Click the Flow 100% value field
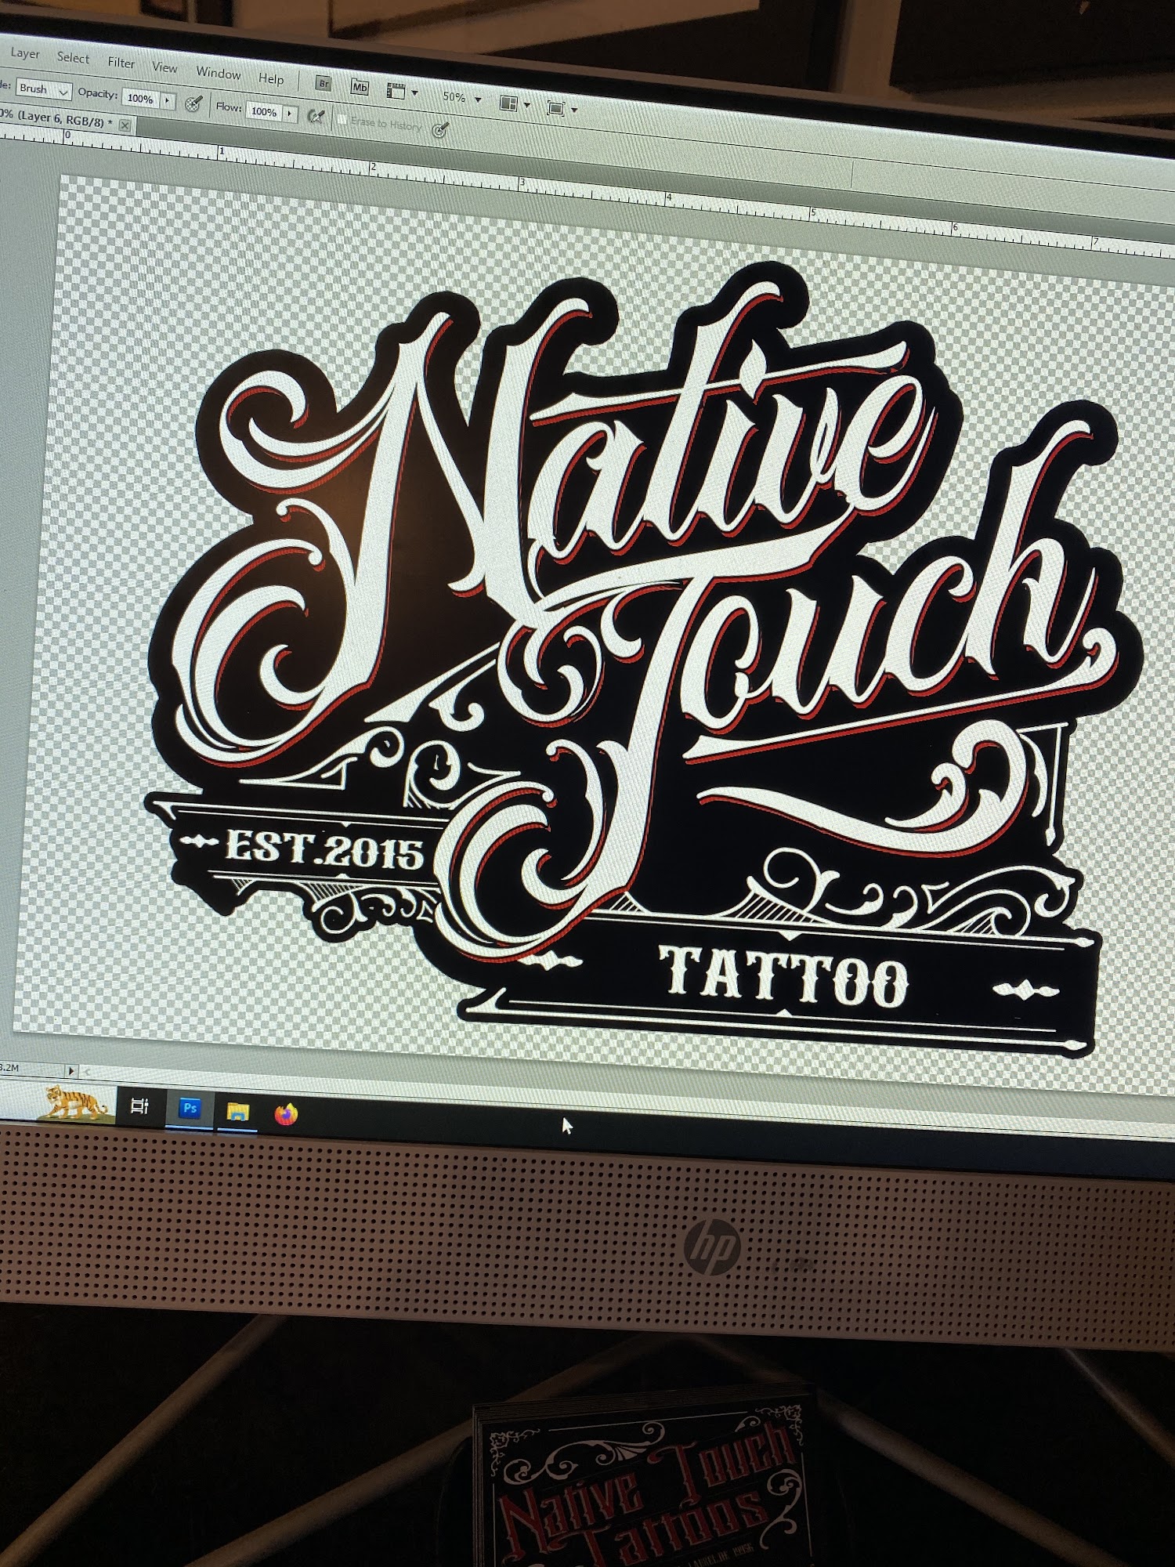This screenshot has height=1567, width=1175. click(x=264, y=111)
